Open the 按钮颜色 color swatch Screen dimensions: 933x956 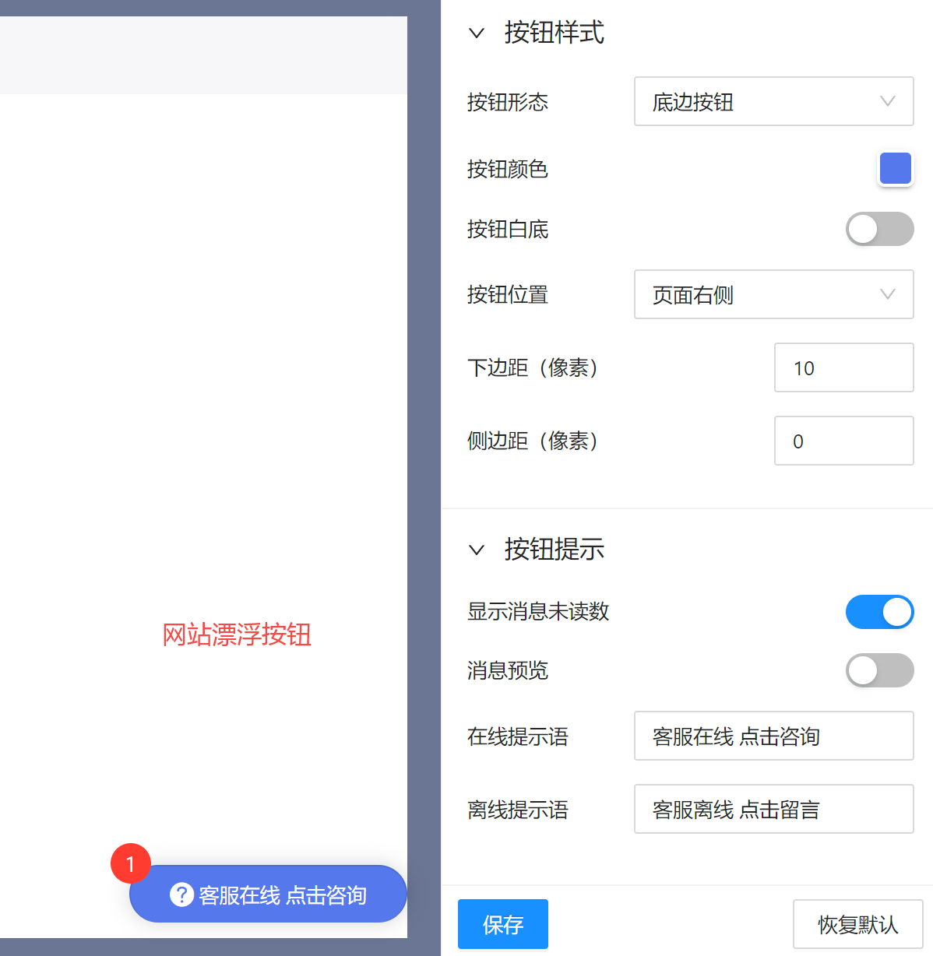point(895,168)
